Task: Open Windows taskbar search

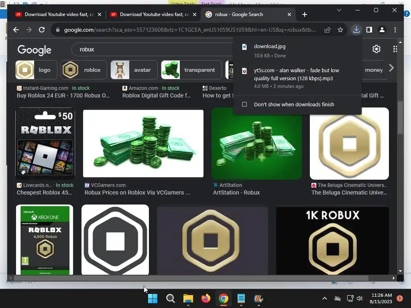Action: [170, 298]
